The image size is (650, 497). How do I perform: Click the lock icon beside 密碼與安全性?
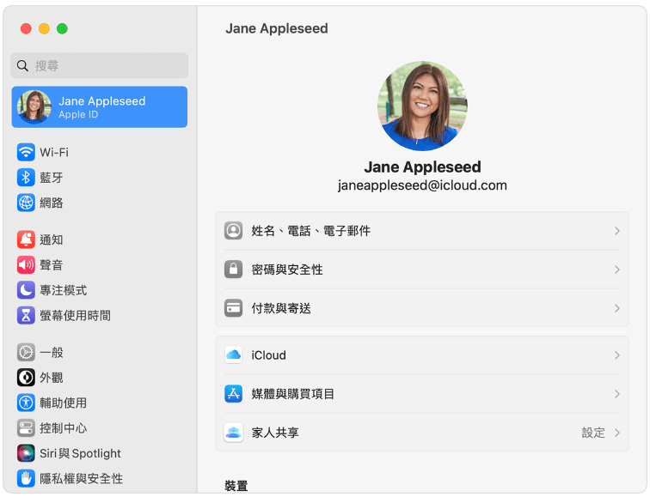233,270
